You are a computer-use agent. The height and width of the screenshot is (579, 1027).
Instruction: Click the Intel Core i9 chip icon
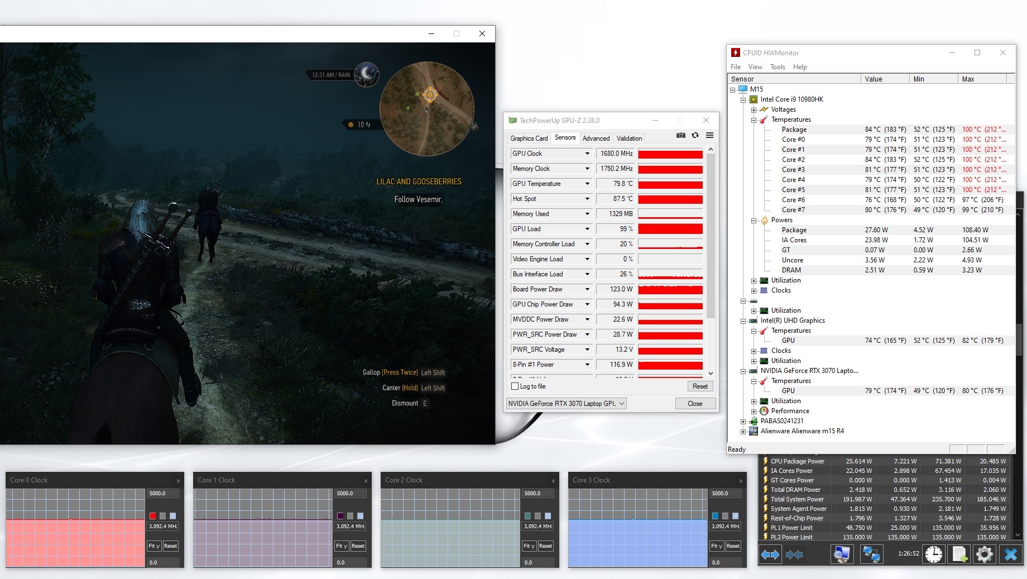click(754, 99)
